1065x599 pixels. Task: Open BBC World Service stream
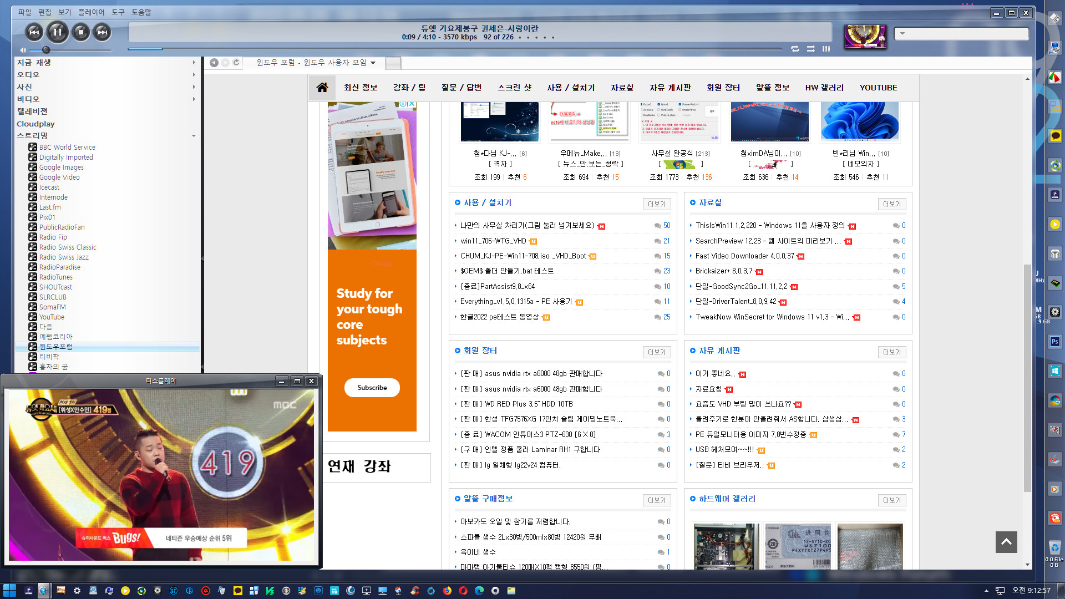(x=67, y=147)
